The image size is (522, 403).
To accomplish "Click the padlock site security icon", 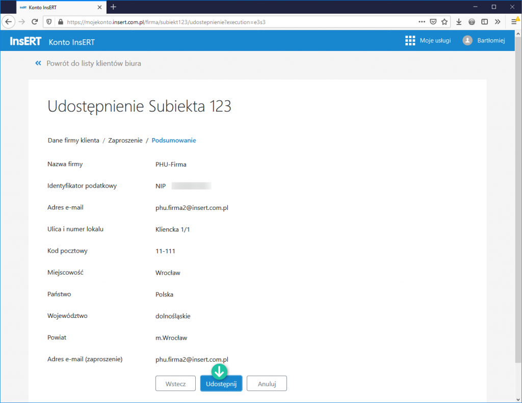I will point(60,22).
